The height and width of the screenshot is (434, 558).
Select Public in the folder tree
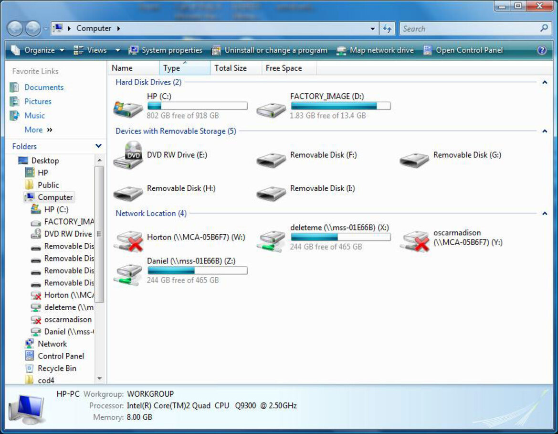(48, 185)
